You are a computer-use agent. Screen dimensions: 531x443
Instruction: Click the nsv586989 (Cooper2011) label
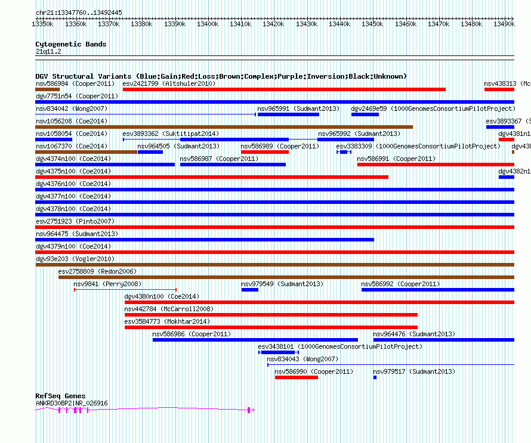point(280,146)
